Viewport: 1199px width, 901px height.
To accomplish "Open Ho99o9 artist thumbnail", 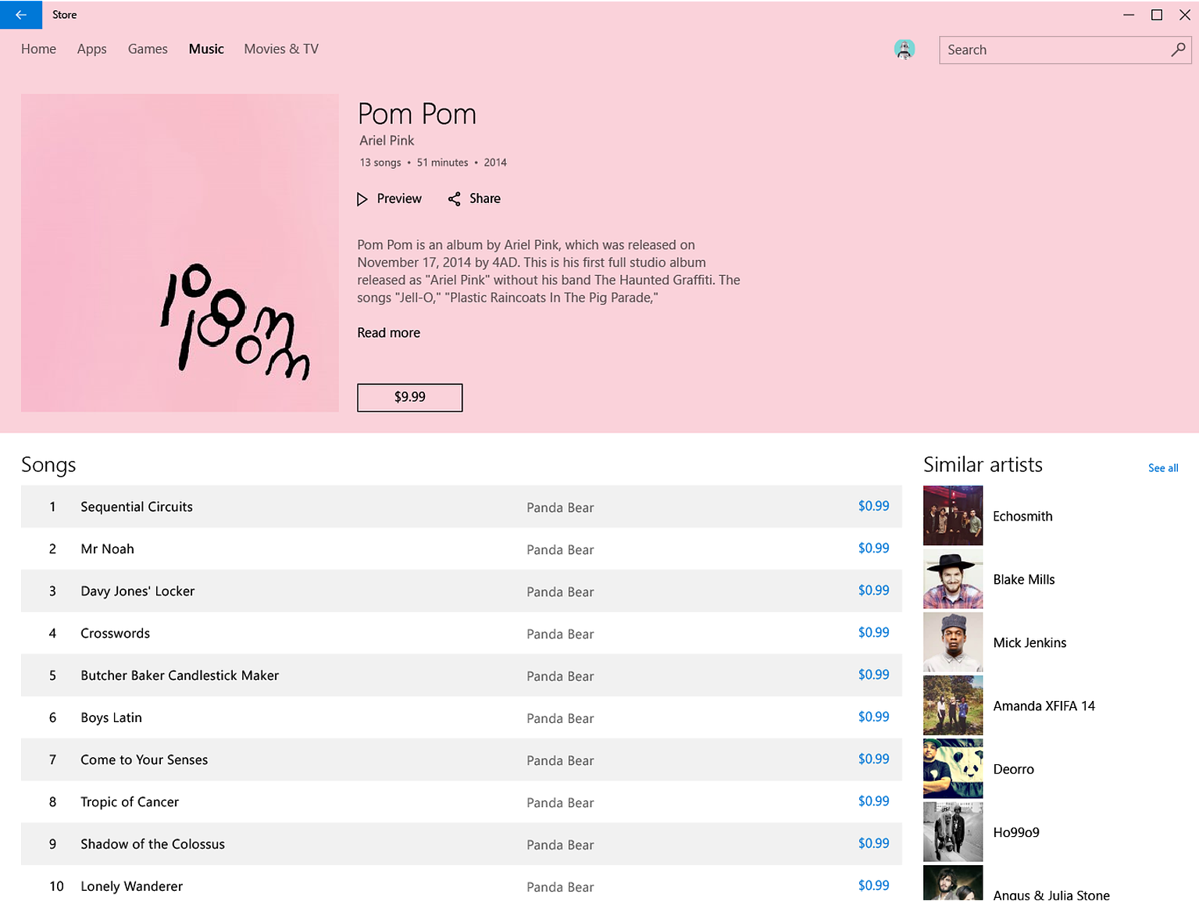I will pos(953,832).
